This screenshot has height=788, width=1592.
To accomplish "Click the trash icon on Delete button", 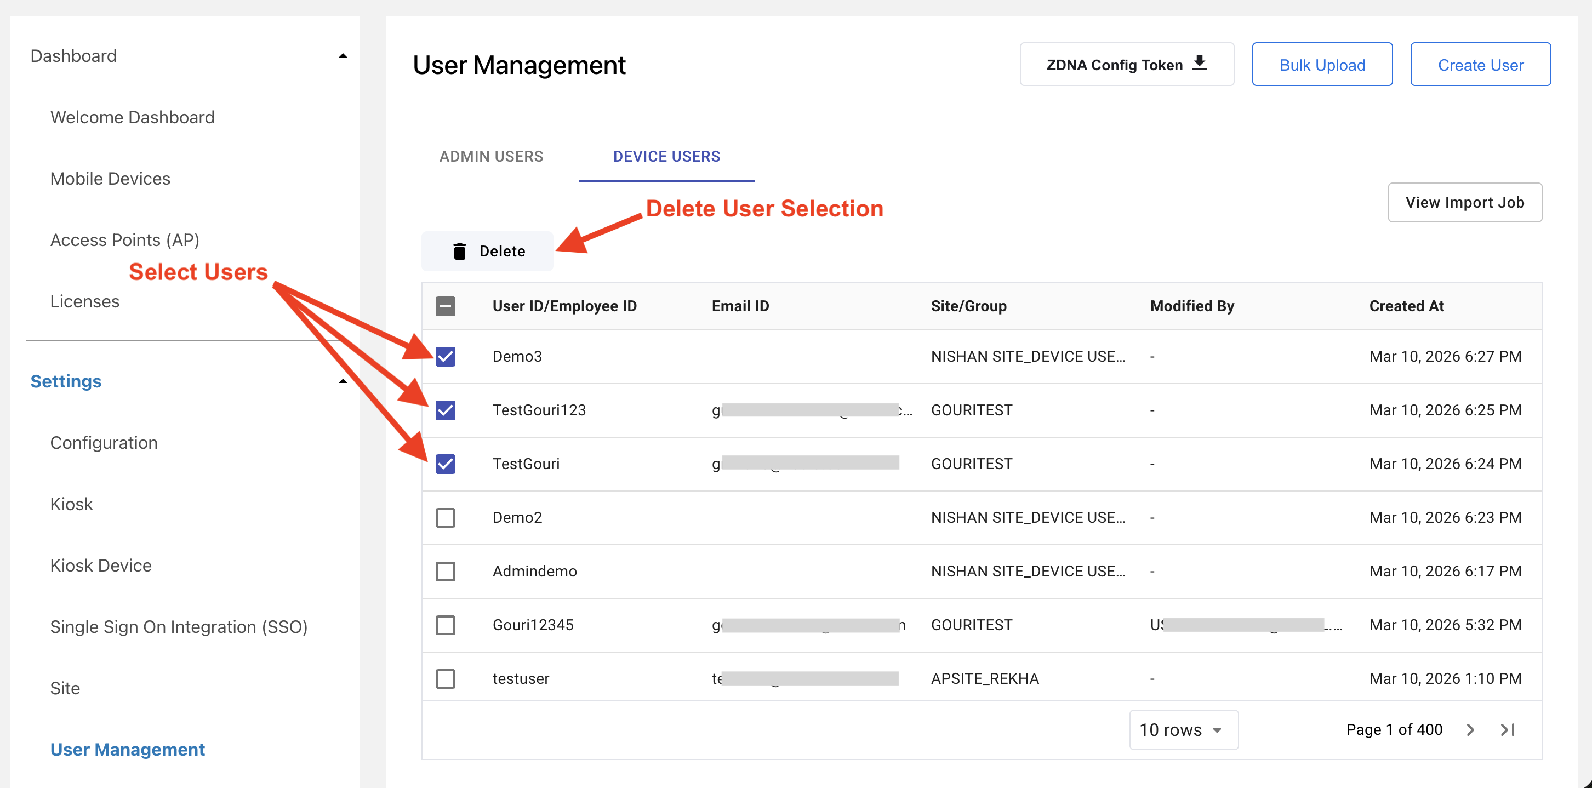I will [x=459, y=251].
